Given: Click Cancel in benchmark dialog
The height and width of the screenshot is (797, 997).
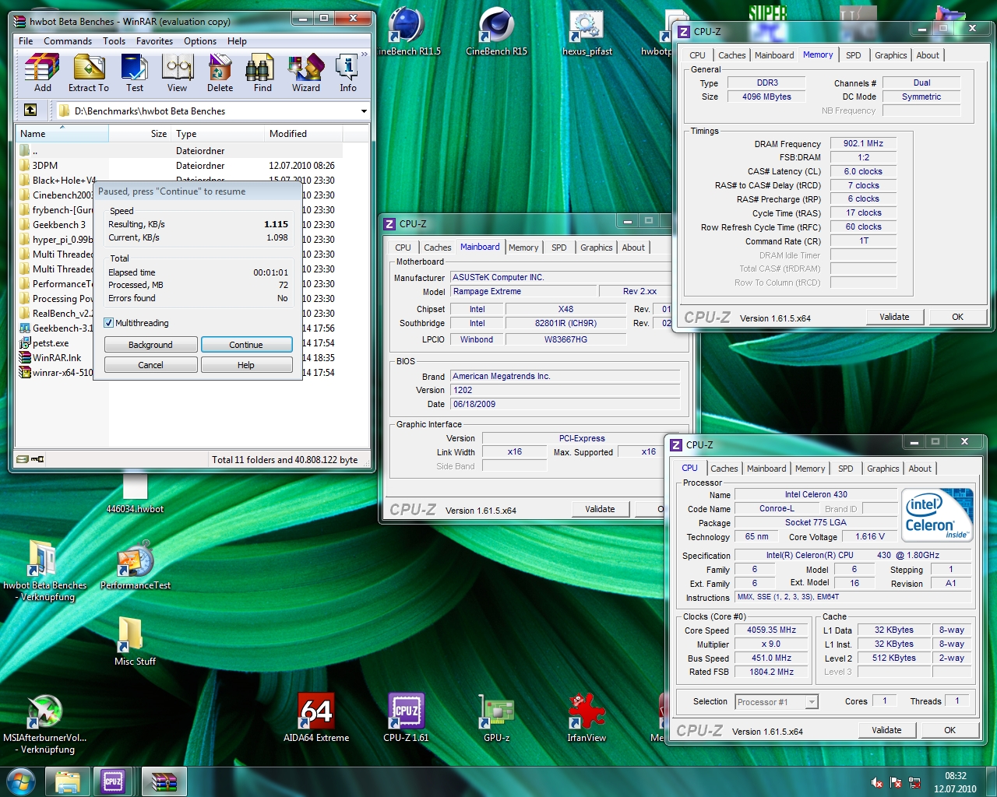Looking at the screenshot, I should pyautogui.click(x=150, y=365).
